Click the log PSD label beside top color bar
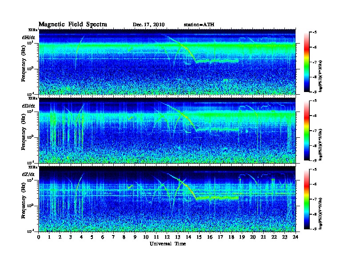The height and width of the screenshot is (272, 352). 321,76
